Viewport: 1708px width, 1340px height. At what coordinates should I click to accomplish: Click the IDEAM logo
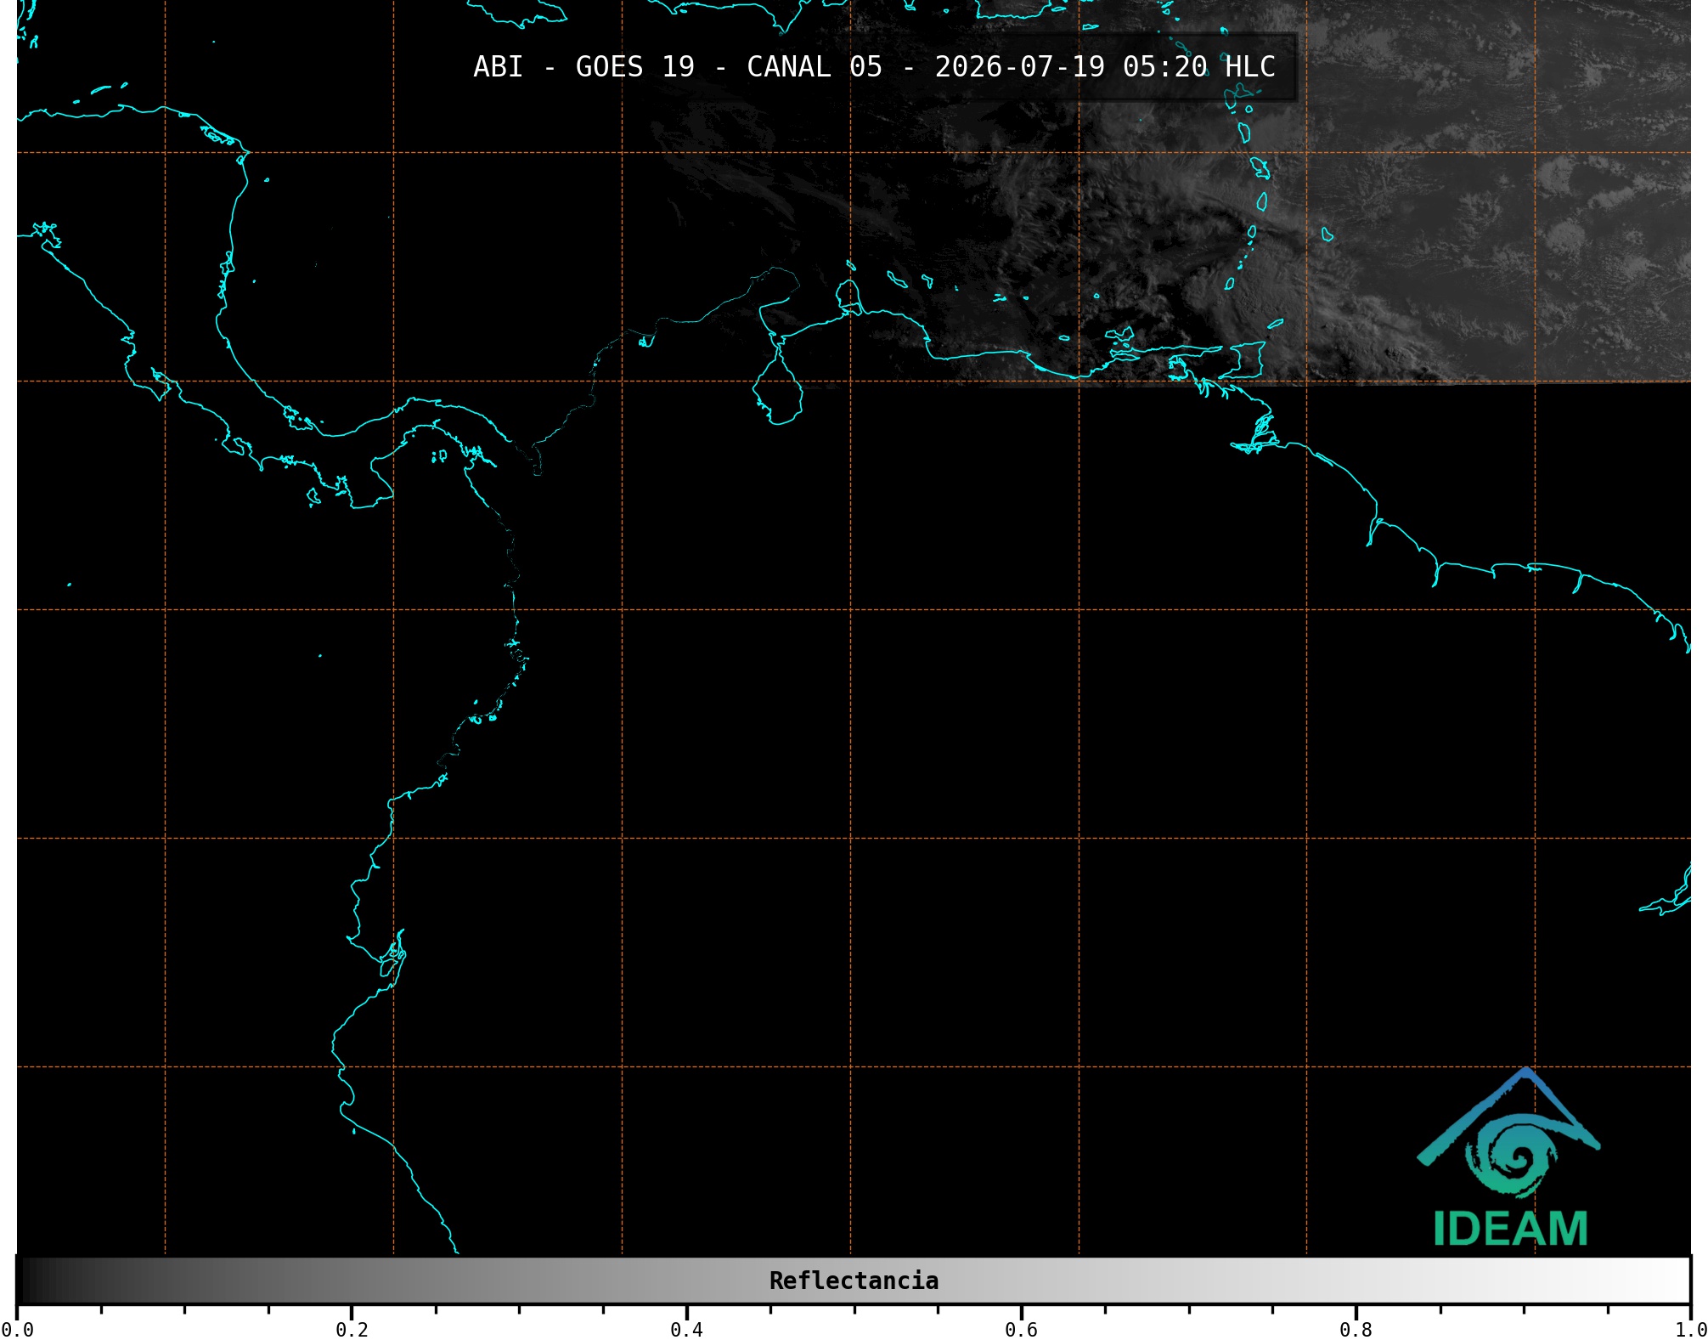pyautogui.click(x=1509, y=1158)
